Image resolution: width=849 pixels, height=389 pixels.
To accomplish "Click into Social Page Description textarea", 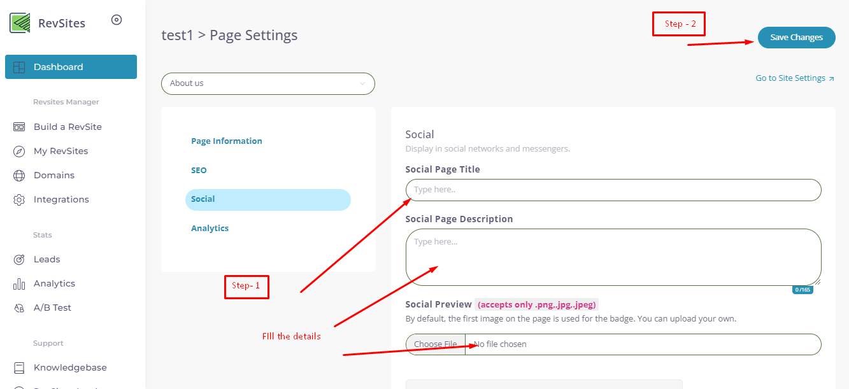I will pos(613,257).
